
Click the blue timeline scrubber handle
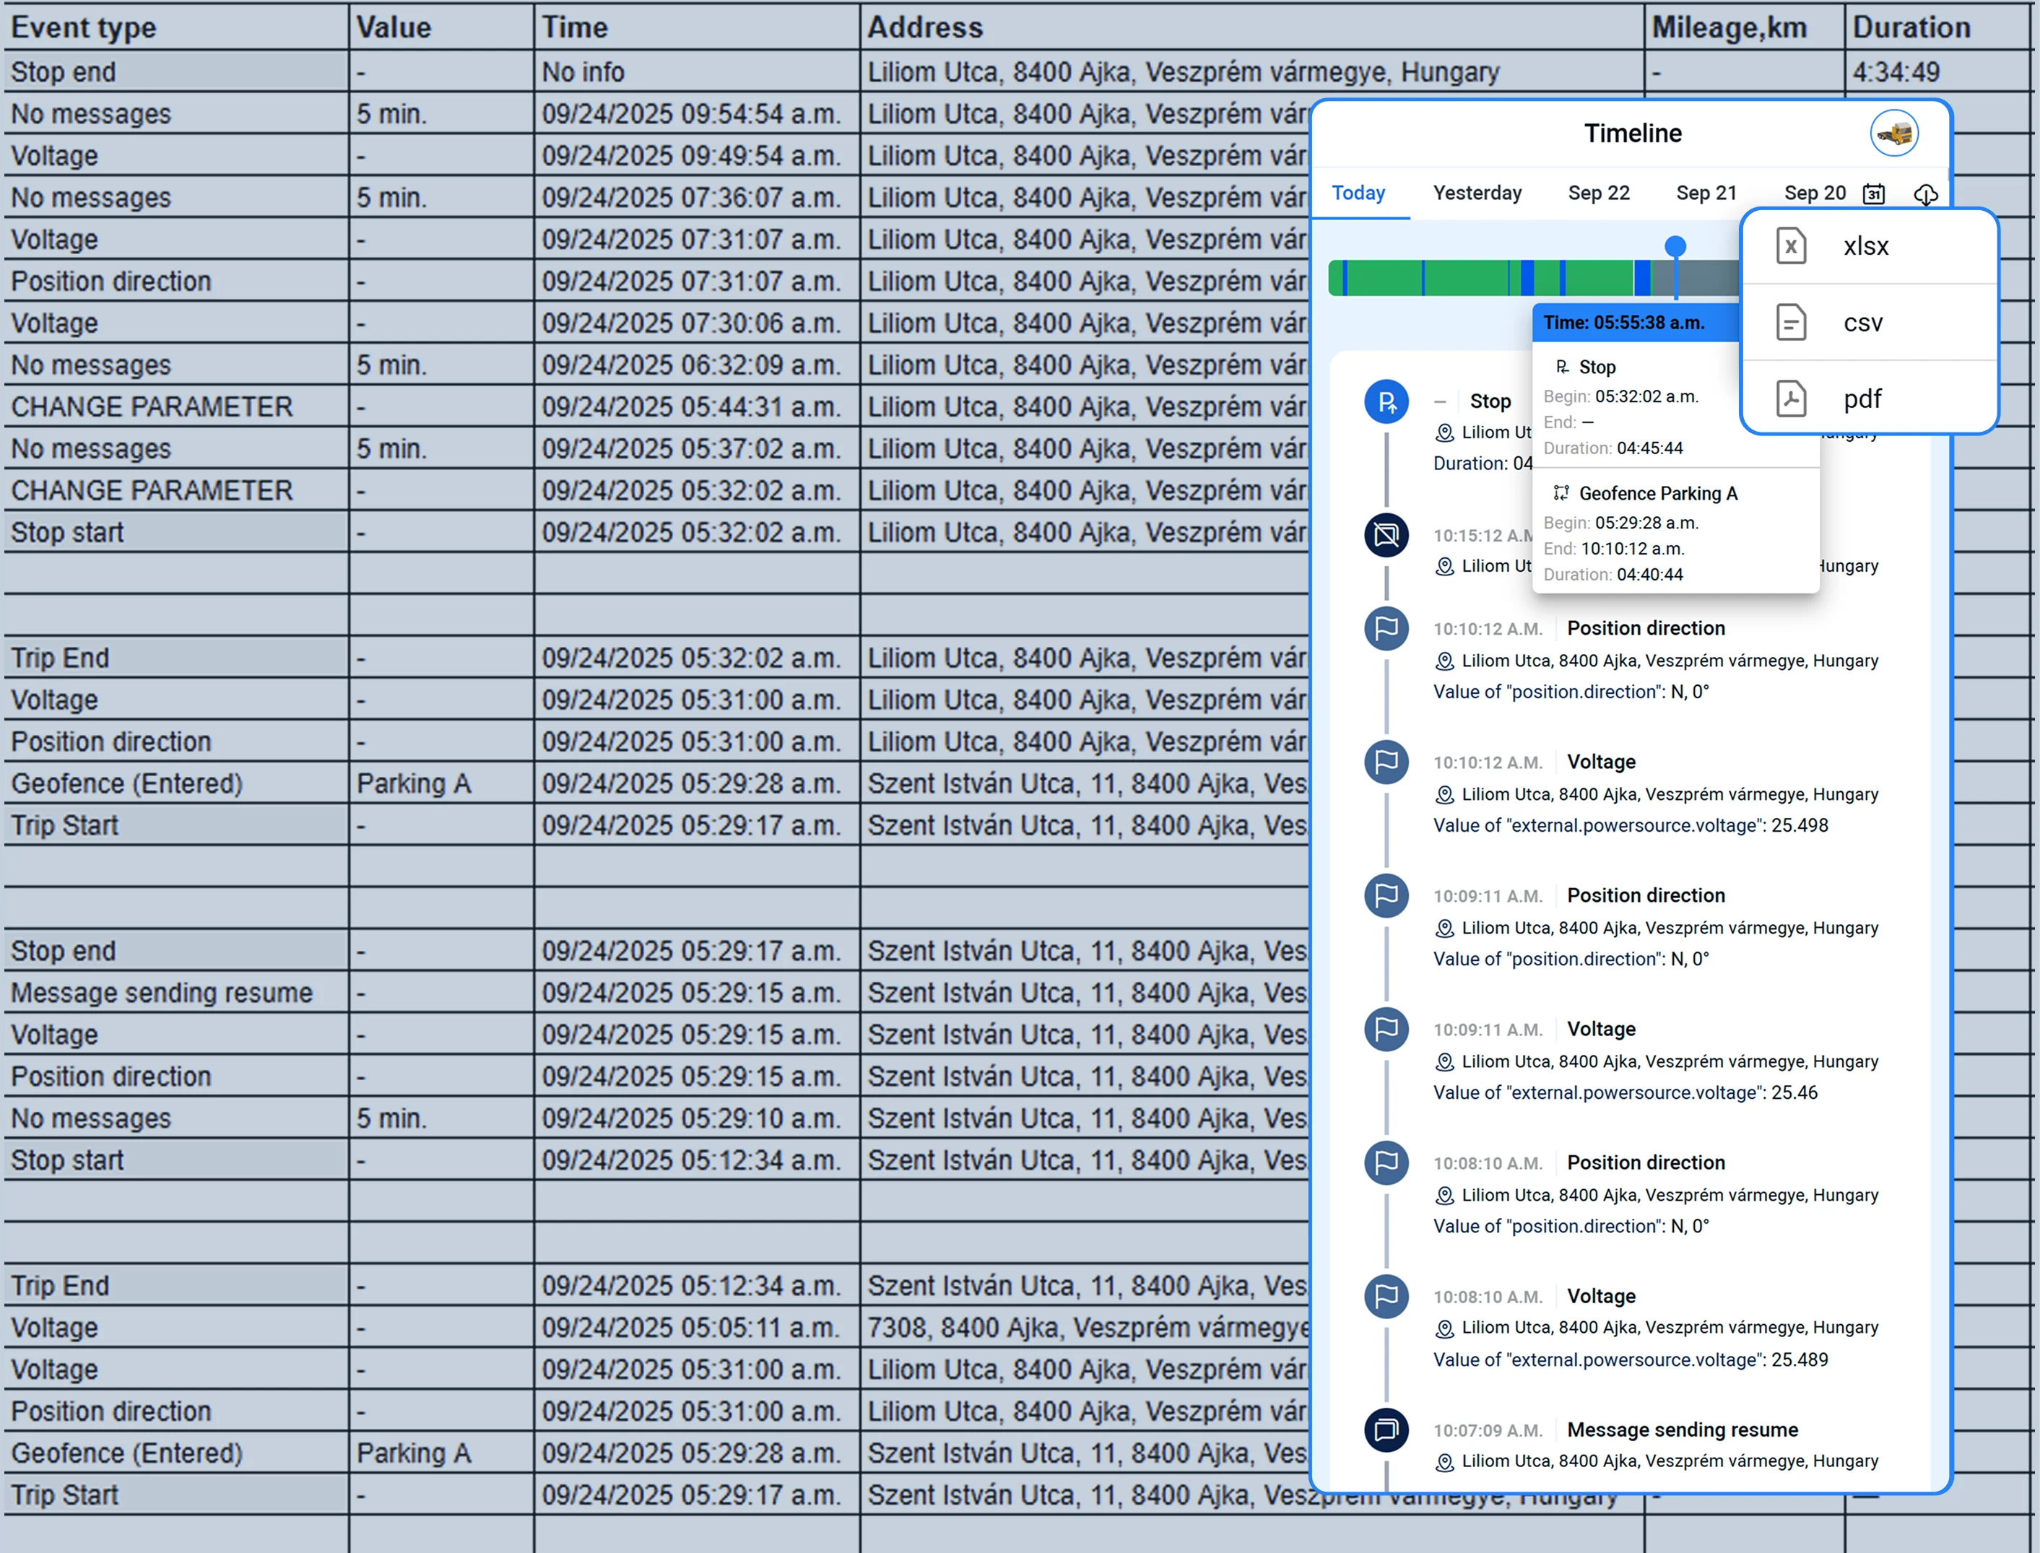click(x=1675, y=246)
